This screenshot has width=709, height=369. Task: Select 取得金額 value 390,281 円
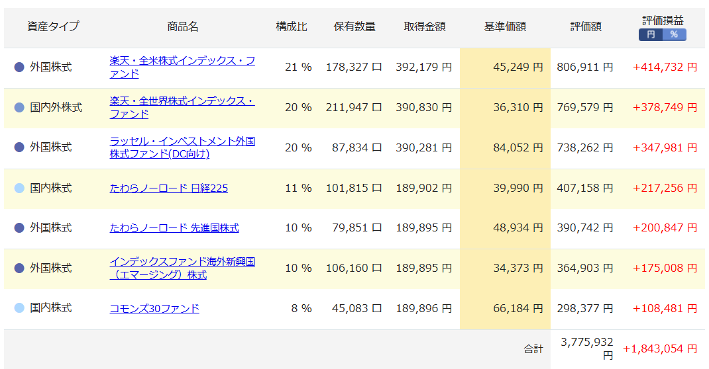424,147
